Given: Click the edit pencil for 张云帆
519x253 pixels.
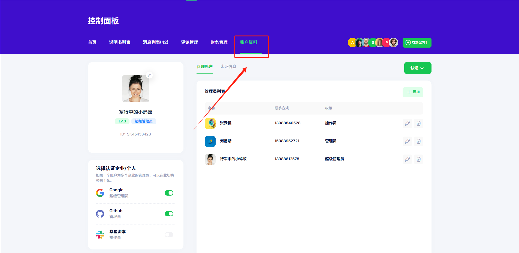Looking at the screenshot, I should tap(407, 123).
